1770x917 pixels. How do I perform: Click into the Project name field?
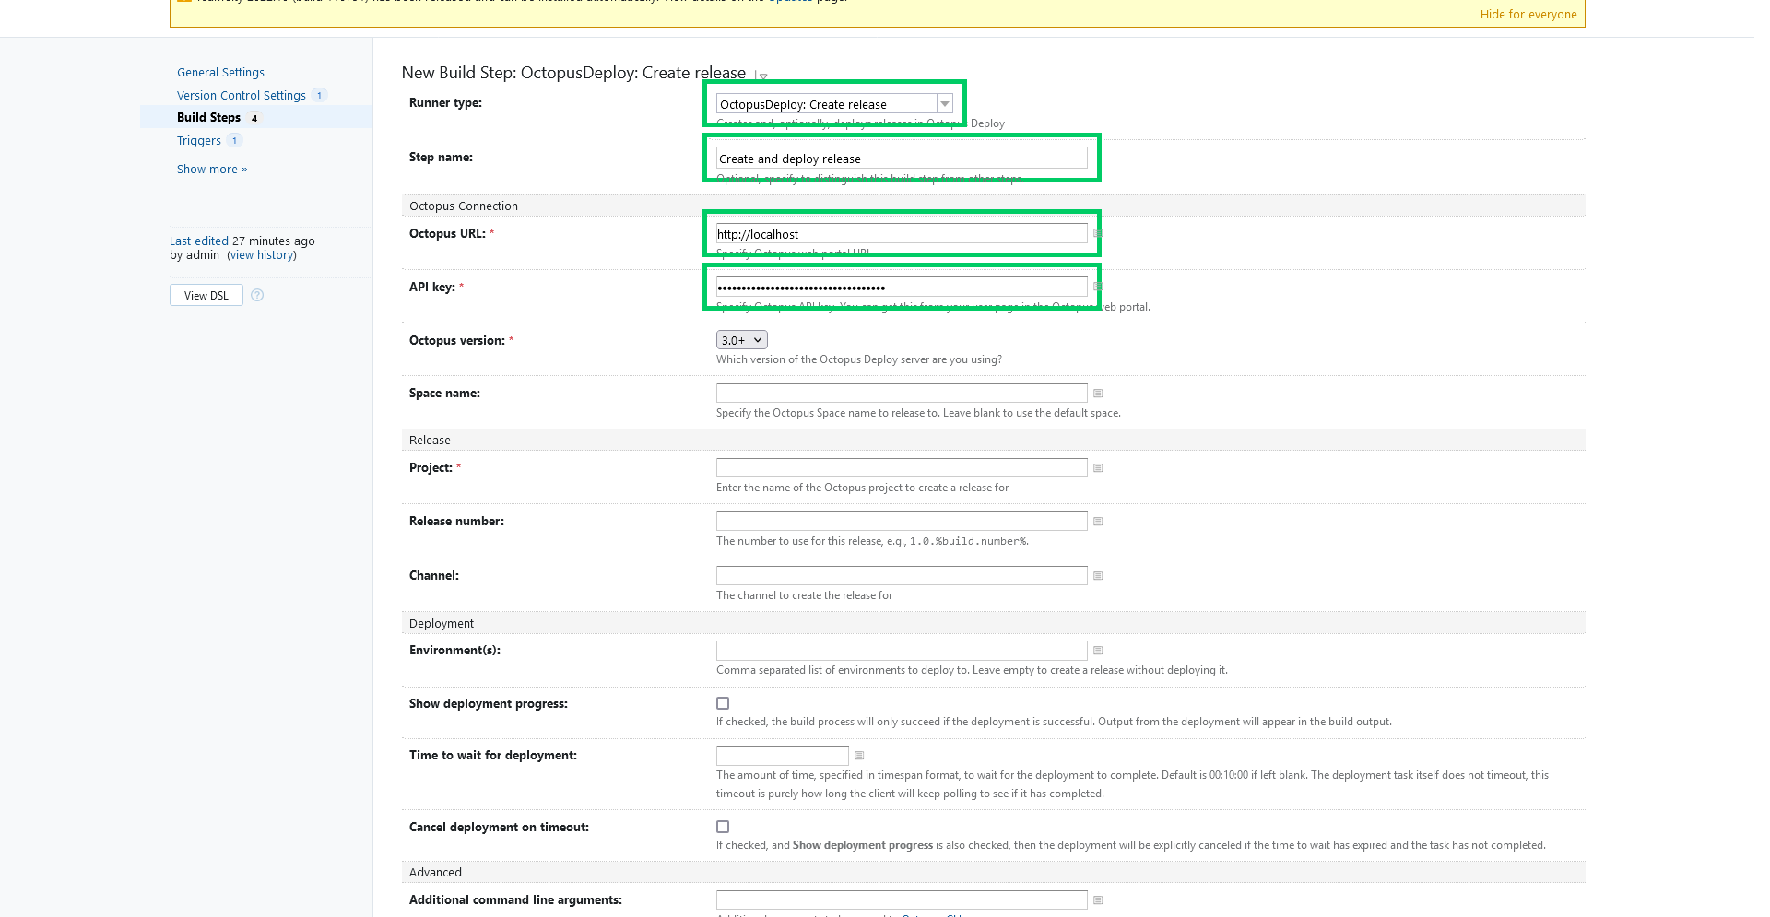click(902, 468)
